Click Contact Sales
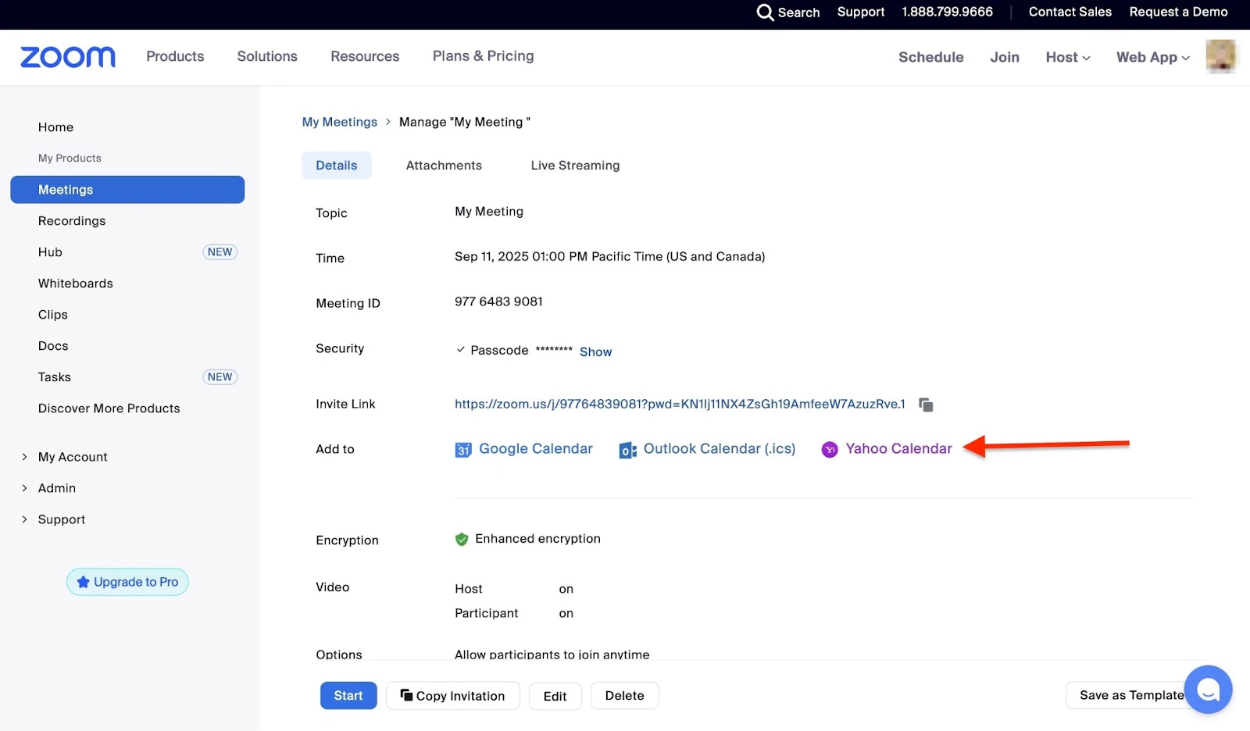The height and width of the screenshot is (731, 1250). pos(1070,12)
